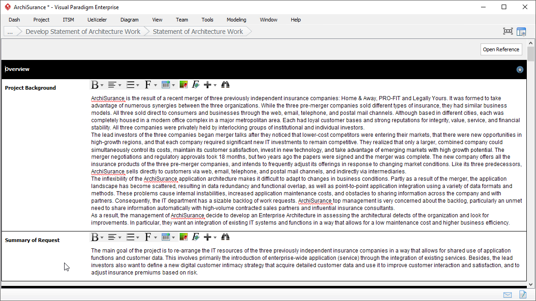The height and width of the screenshot is (301, 536).
Task: Click the document note icon in status bar
Action: tap(523, 294)
